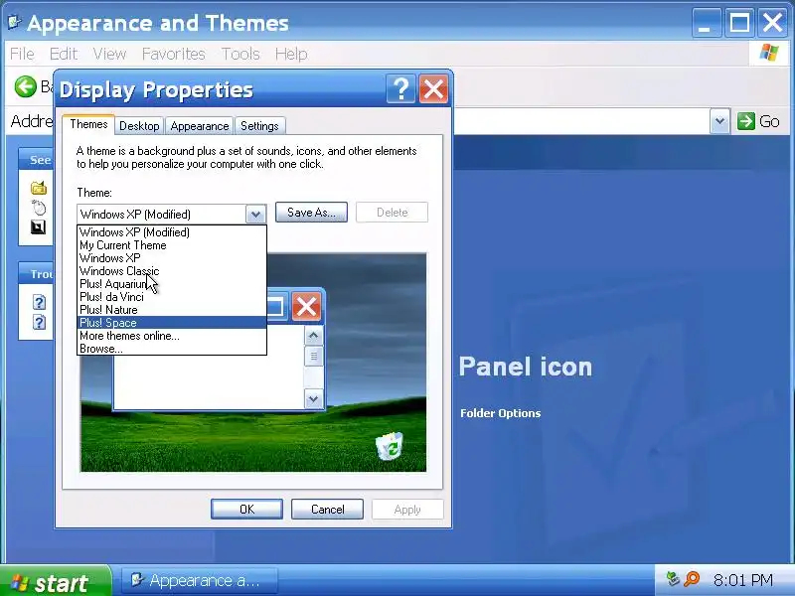The image size is (795, 596).
Task: Click the Apply button
Action: tap(407, 510)
